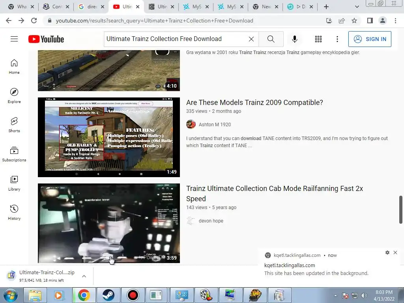This screenshot has width=404, height=303.
Task: Show hidden tray icons arrow
Action: point(335,296)
